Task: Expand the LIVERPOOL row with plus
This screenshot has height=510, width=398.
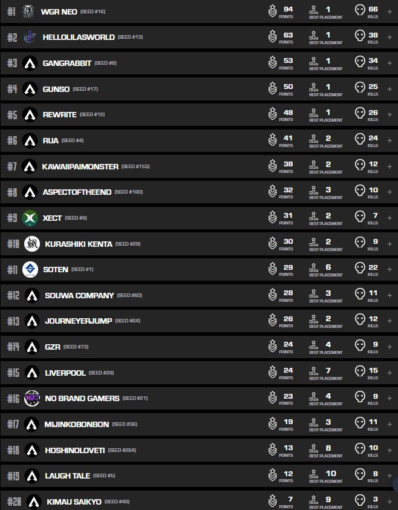Action: coord(390,373)
